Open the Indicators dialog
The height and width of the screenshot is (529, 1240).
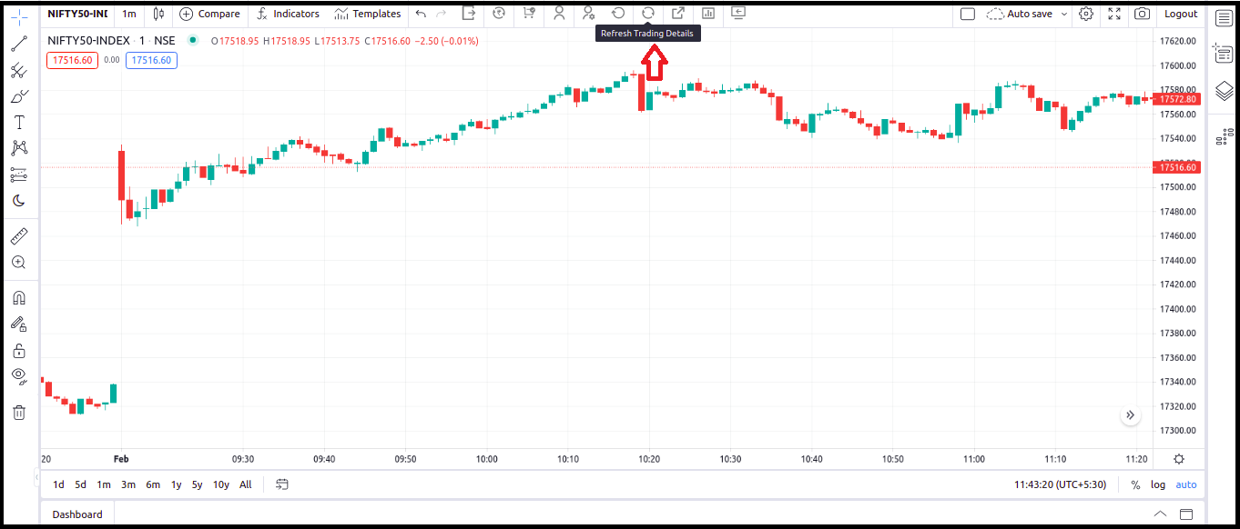pyautogui.click(x=288, y=14)
